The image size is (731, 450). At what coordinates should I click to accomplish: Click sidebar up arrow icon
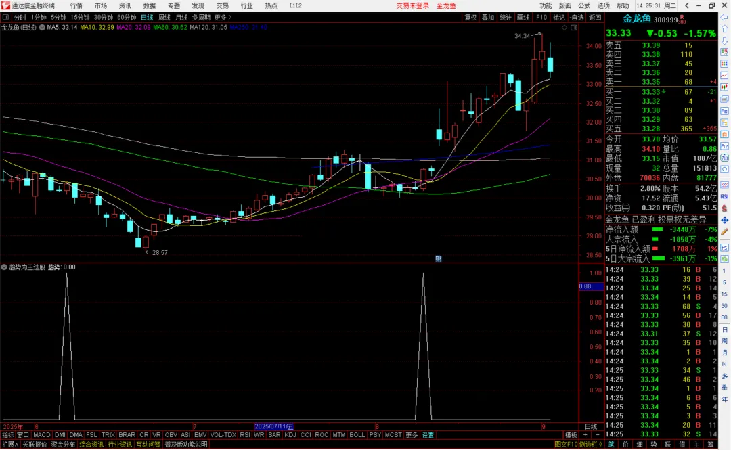click(724, 29)
